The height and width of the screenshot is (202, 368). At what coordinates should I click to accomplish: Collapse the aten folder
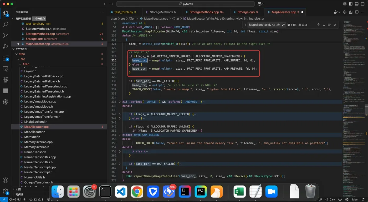click(16, 54)
